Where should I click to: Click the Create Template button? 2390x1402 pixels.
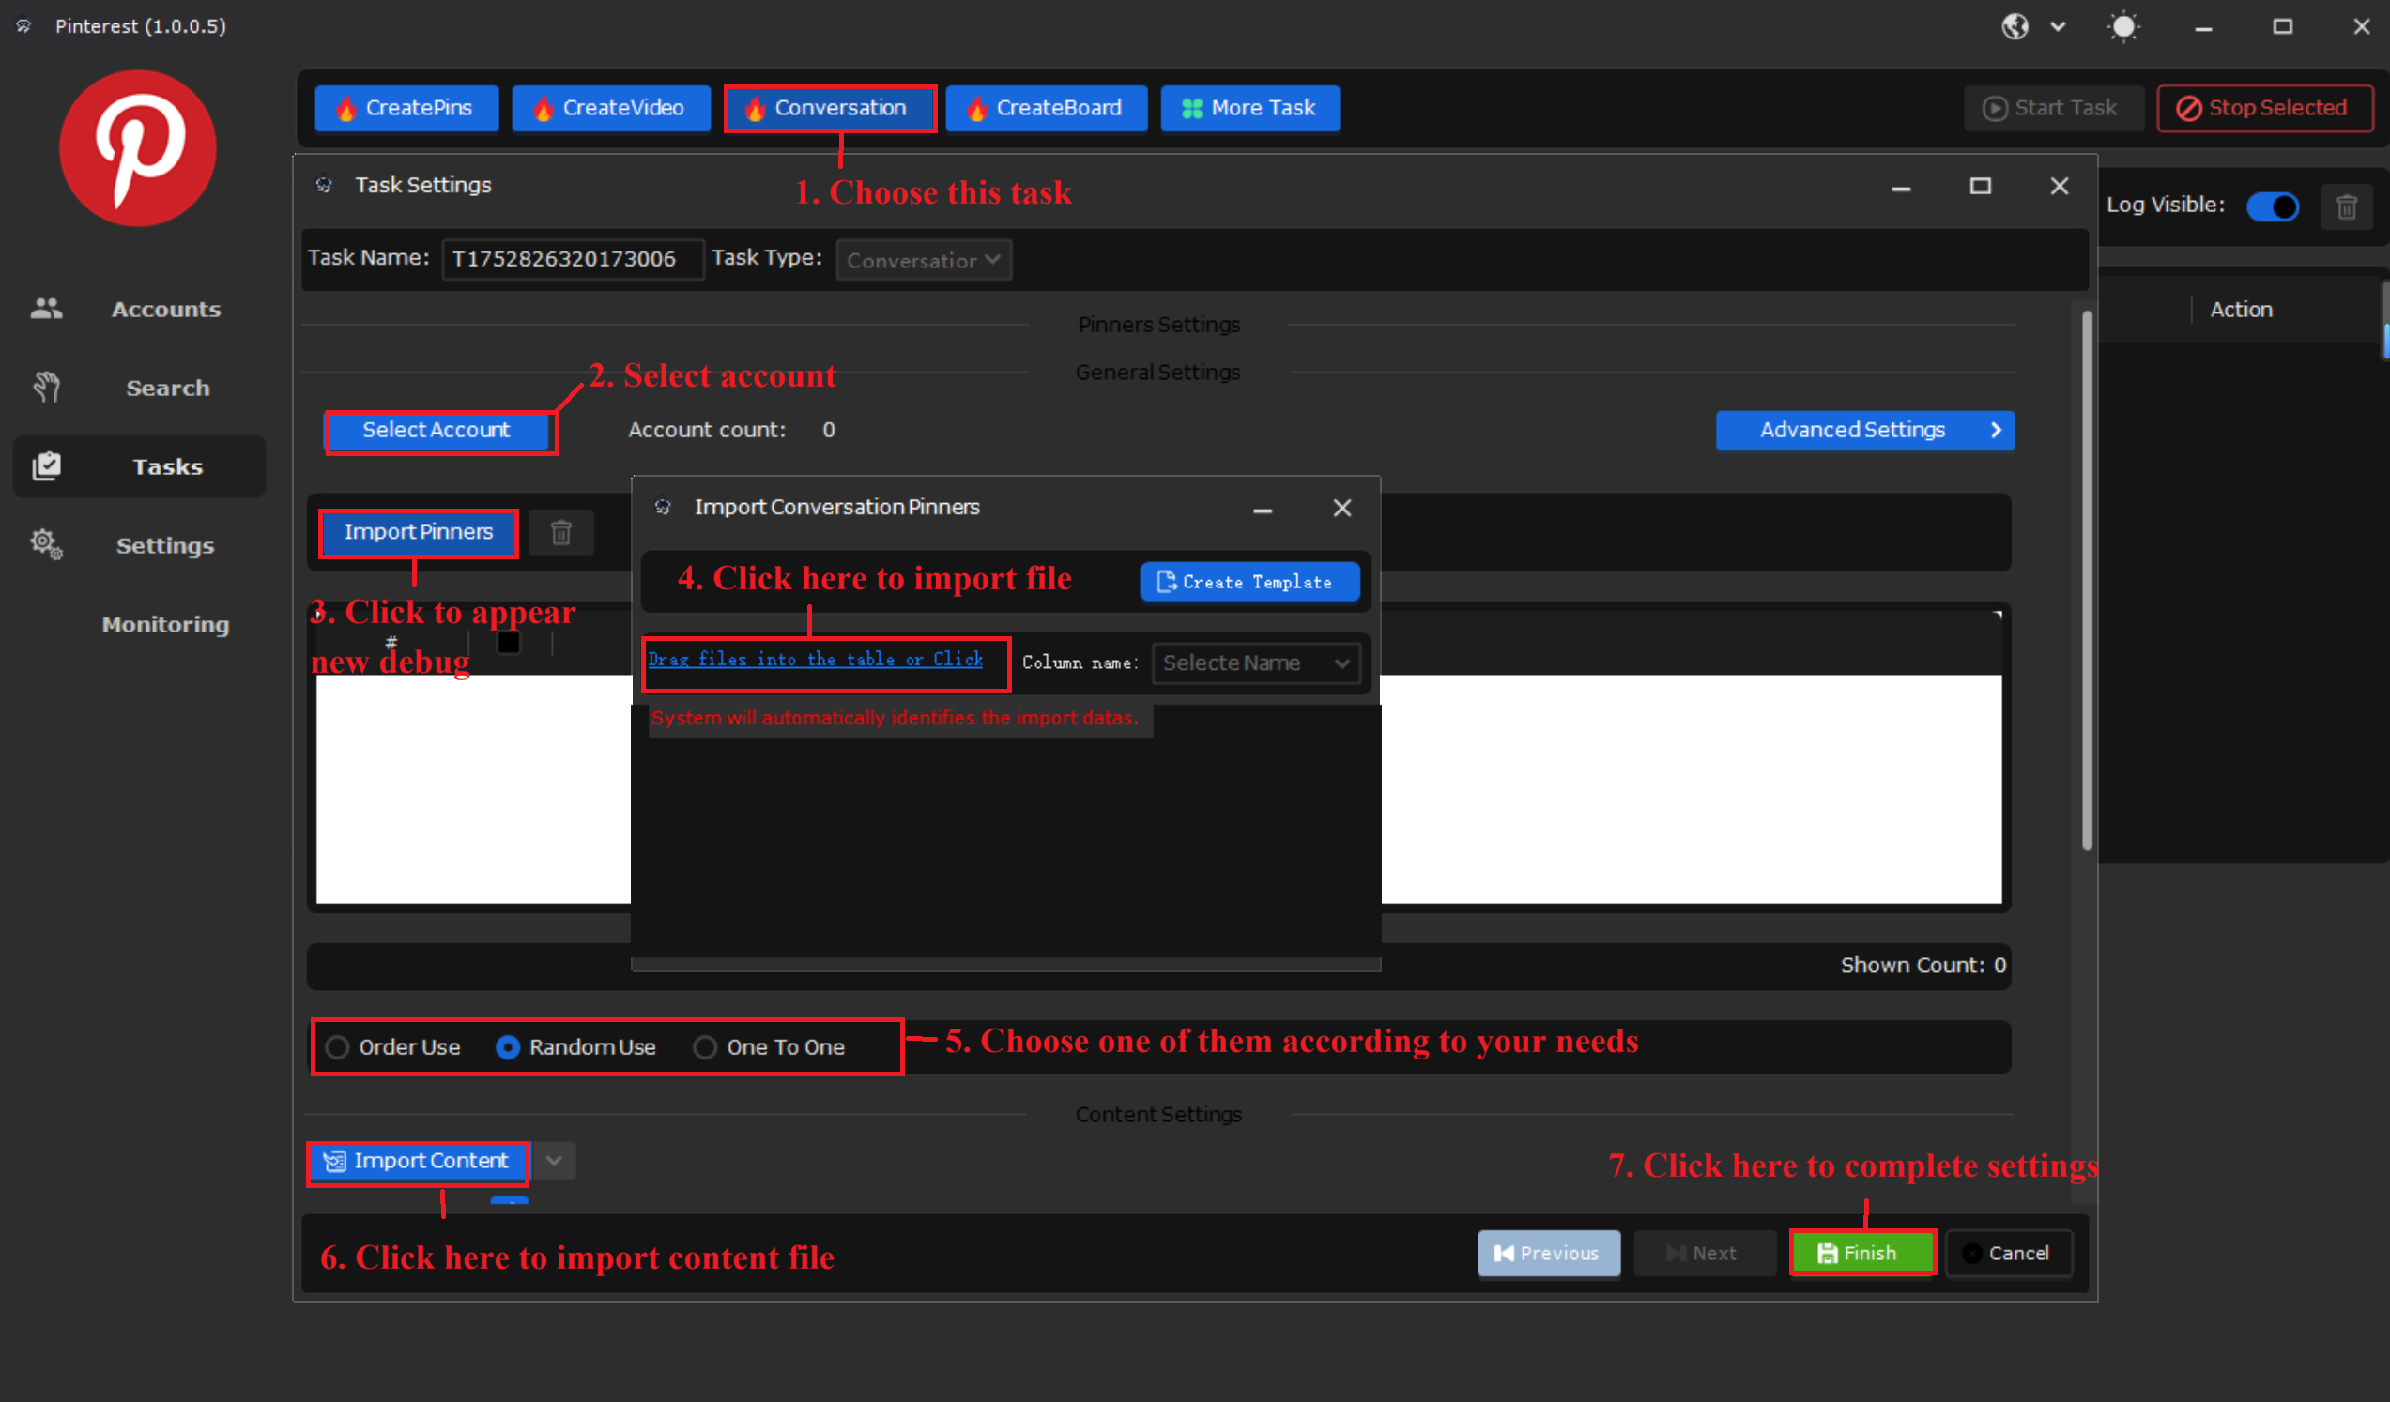(x=1249, y=582)
